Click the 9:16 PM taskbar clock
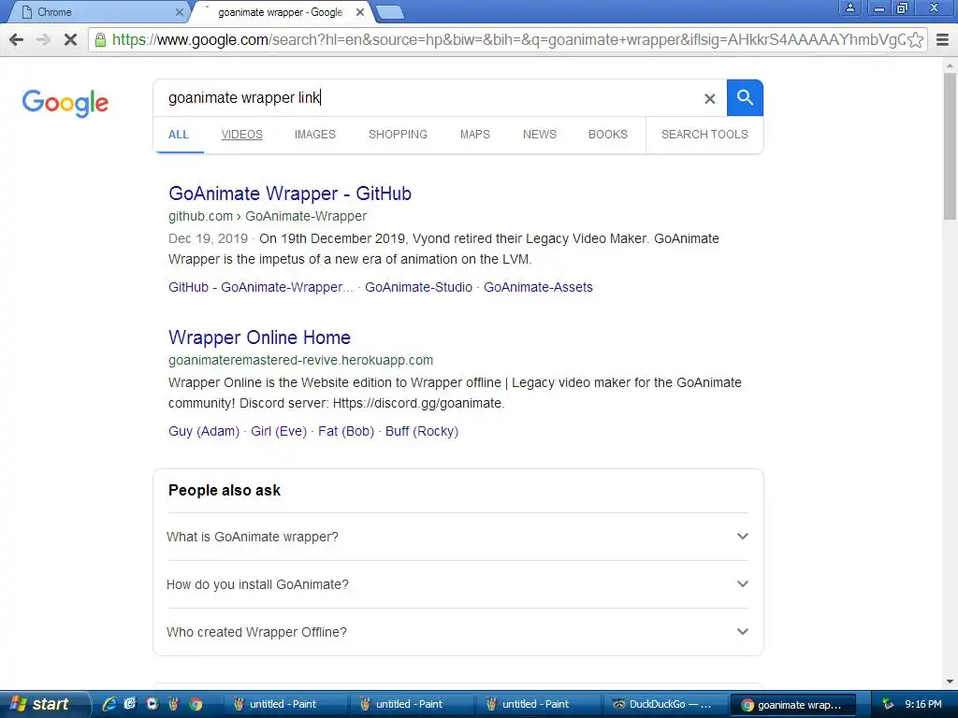Image resolution: width=958 pixels, height=718 pixels. (923, 705)
